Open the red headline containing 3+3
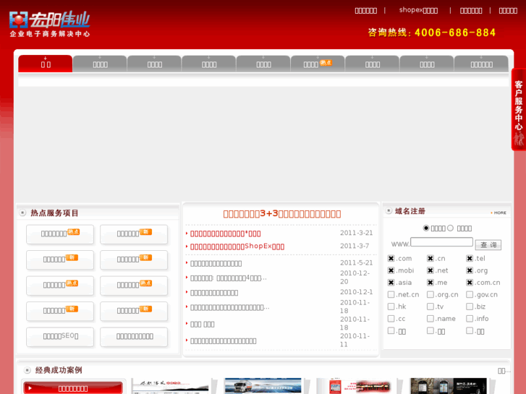The width and height of the screenshot is (526, 394). (282, 213)
